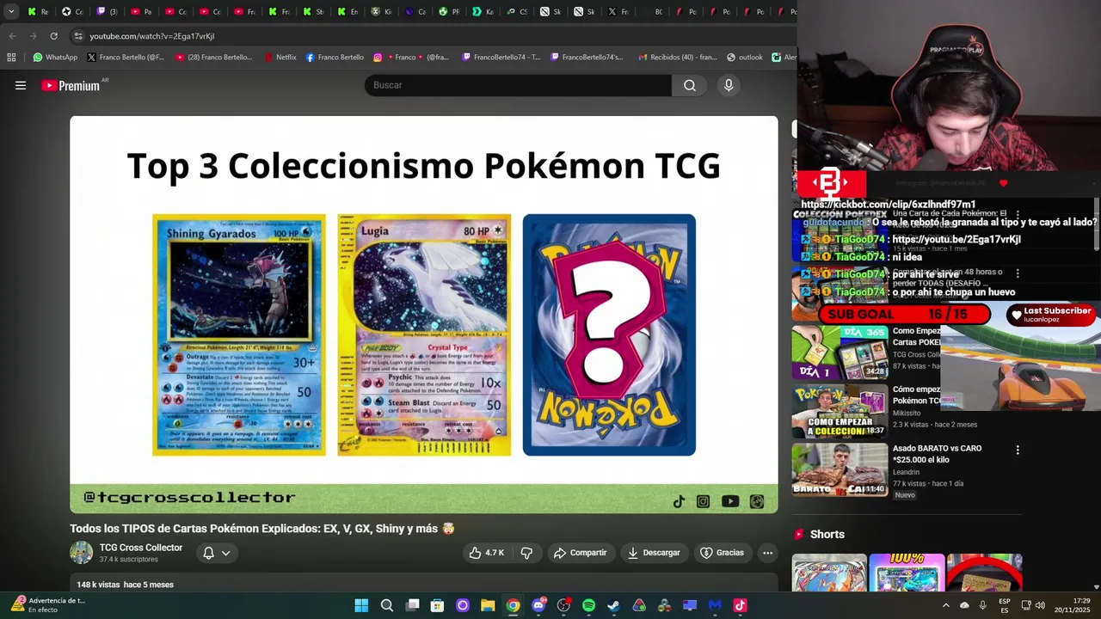Open the Como empezar a coleccionar video thumbnail
Viewport: 1101px width, 619px height.
click(x=840, y=411)
